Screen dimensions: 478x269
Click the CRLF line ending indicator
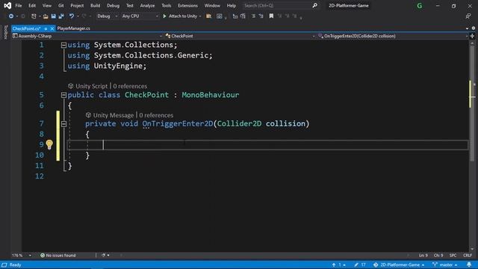[468, 256]
